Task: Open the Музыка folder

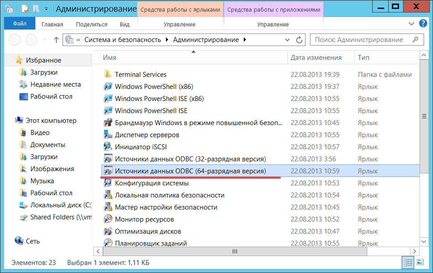Action: [42, 181]
